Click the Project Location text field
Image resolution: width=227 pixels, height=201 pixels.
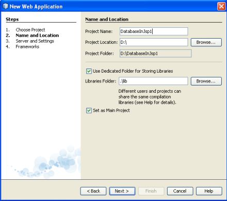point(154,42)
